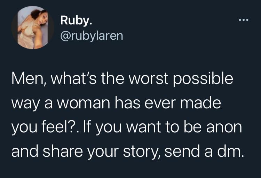Click the word 'anon' in the tweet
The image size is (261, 178).
[224, 128]
